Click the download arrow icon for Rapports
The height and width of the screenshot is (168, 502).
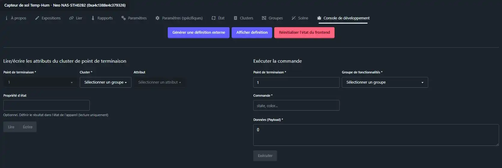93,18
